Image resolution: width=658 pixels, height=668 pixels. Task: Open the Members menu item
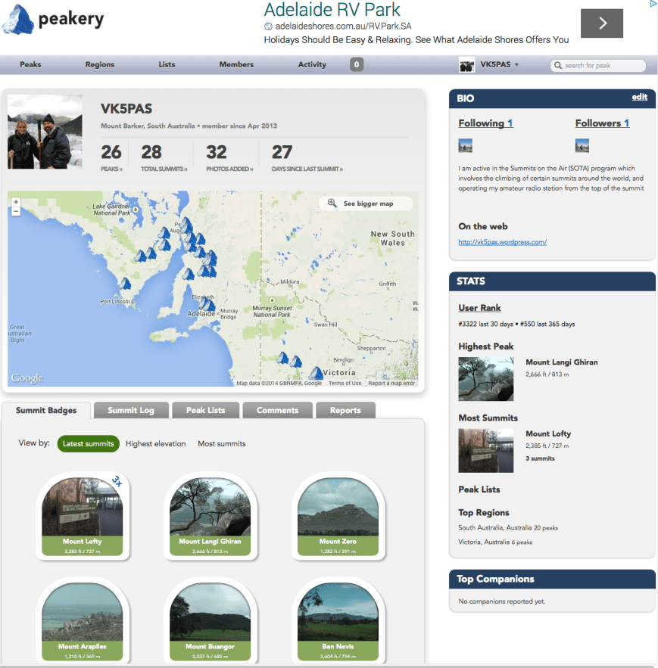(235, 64)
